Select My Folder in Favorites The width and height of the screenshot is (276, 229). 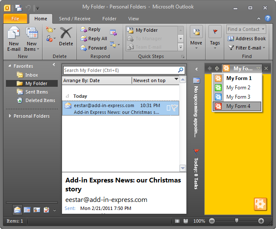(x=32, y=83)
